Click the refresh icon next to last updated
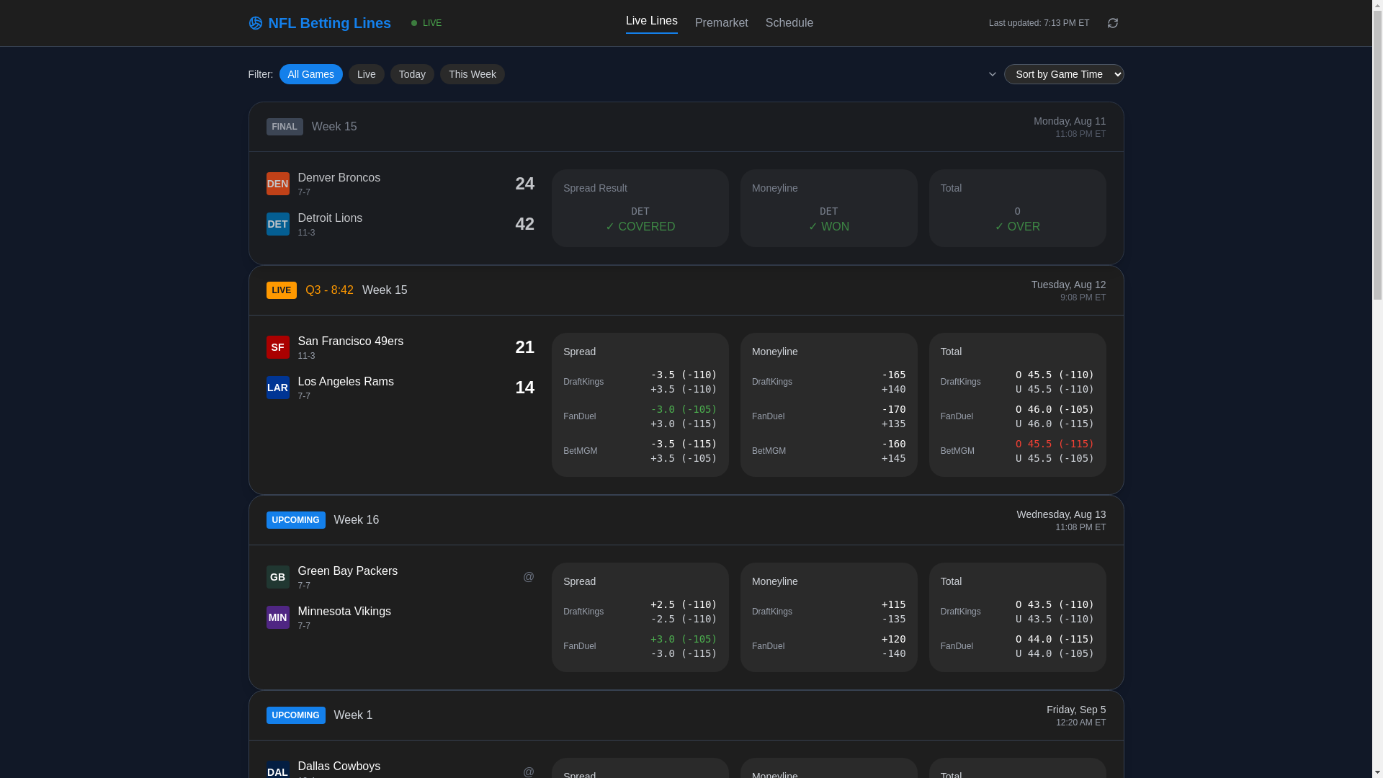This screenshot has height=778, width=1383. tap(1112, 23)
